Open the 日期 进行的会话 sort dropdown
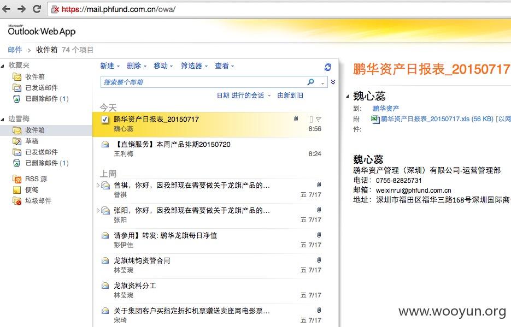This screenshot has width=511, height=327. click(244, 96)
